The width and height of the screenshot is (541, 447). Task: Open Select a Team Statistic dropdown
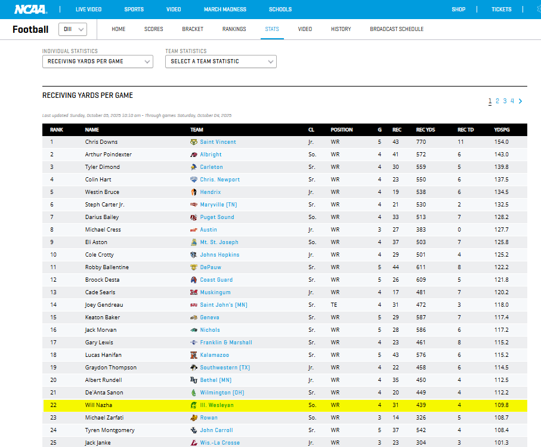(x=221, y=61)
